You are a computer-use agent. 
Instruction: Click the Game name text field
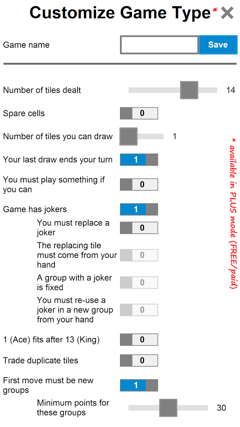(x=159, y=45)
